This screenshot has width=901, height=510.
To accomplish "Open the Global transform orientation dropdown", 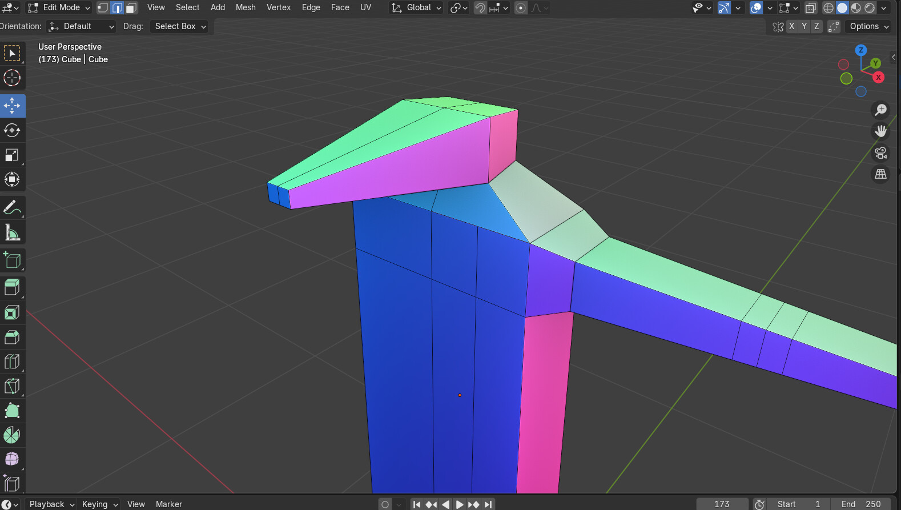I will point(416,8).
